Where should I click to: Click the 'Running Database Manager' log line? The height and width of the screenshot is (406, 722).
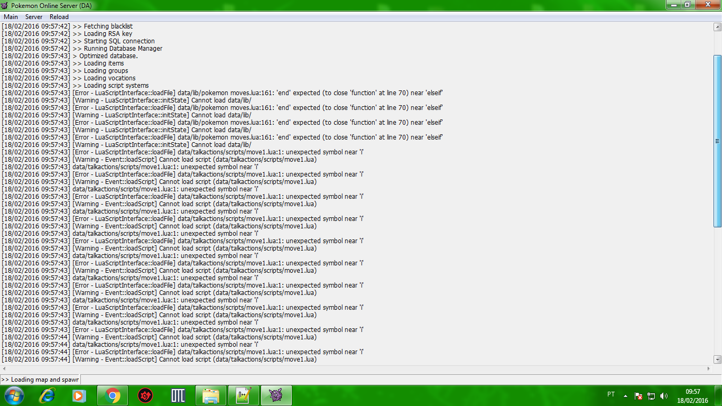point(82,49)
